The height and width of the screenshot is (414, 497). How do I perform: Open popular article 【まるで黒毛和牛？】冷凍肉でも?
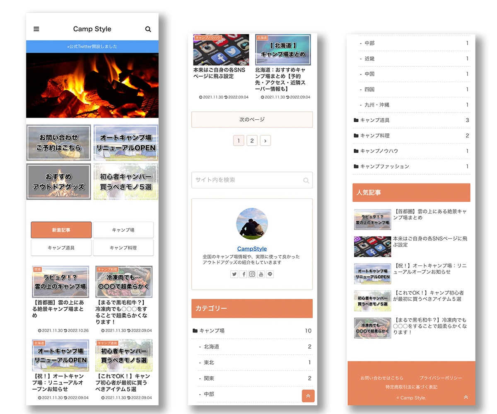[412, 328]
